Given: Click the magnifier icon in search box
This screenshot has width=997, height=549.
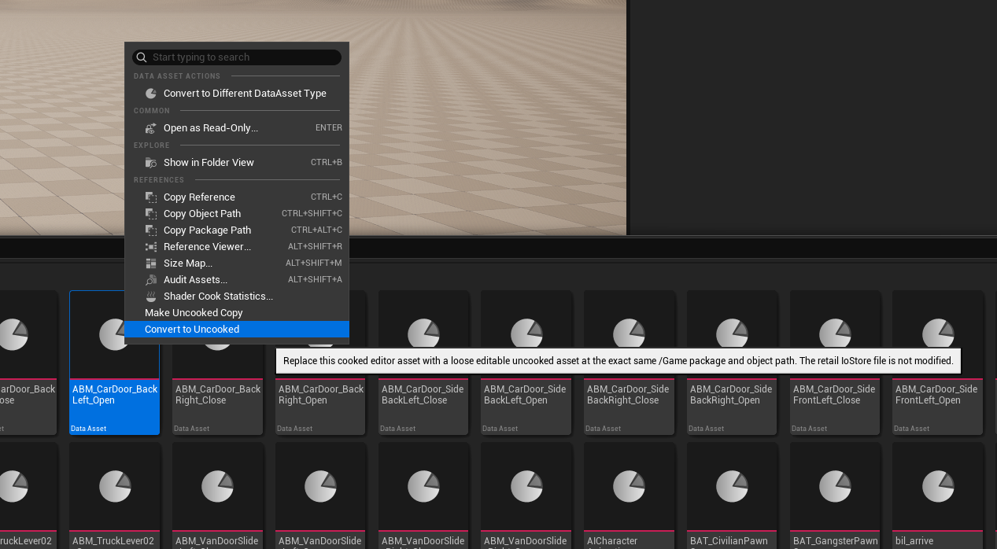Looking at the screenshot, I should coord(142,57).
